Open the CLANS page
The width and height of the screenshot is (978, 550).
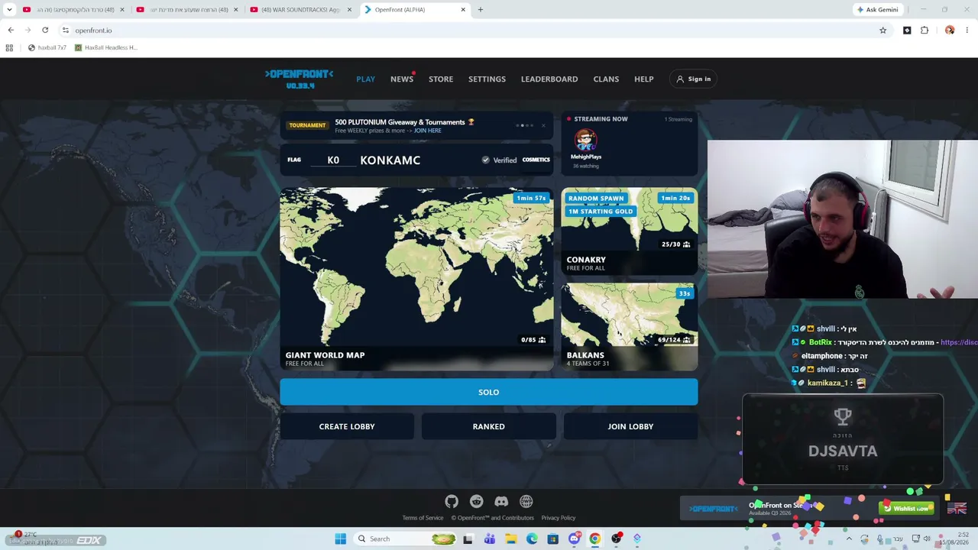click(x=606, y=79)
